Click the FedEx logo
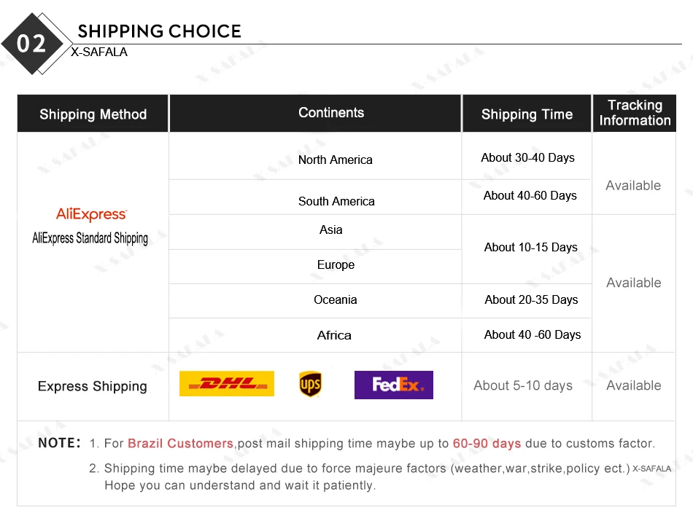The height and width of the screenshot is (518, 693). (393, 385)
